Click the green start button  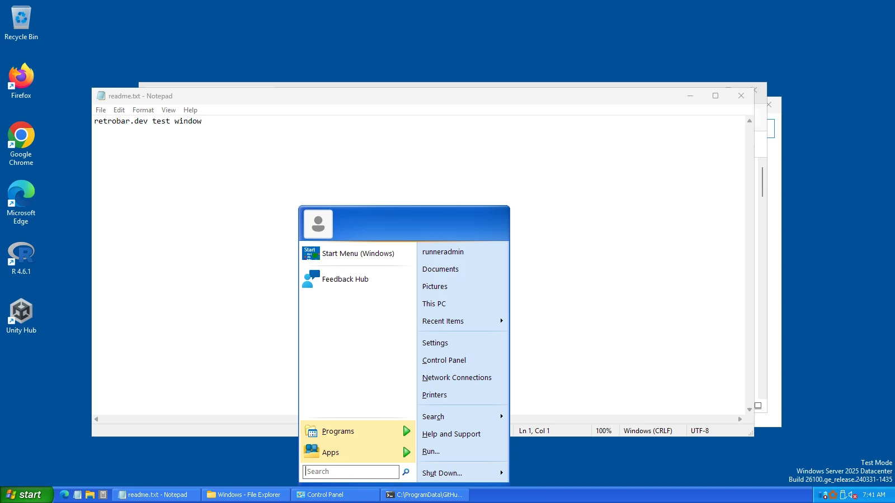26,495
